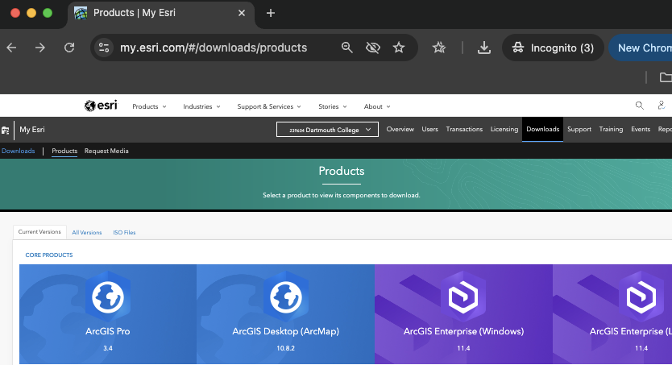The width and height of the screenshot is (672, 365).
Task: Expand the Industries menu
Action: pos(201,106)
